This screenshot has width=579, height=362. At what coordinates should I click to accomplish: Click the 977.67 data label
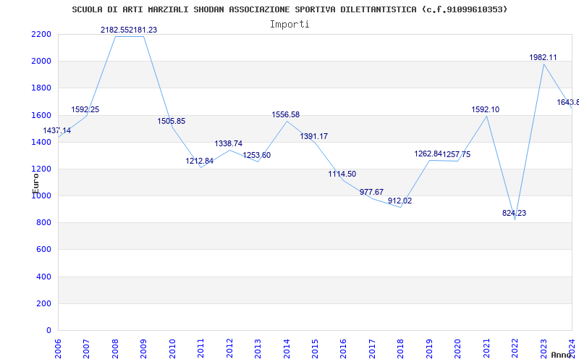pyautogui.click(x=372, y=192)
